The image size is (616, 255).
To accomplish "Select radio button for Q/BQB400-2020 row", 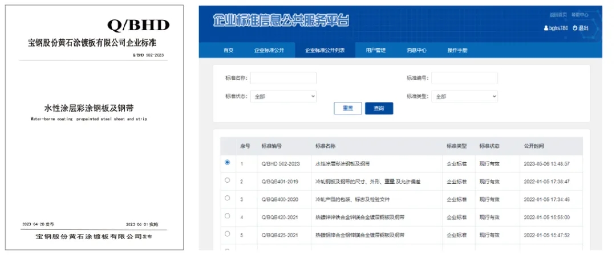I will pos(228,198).
